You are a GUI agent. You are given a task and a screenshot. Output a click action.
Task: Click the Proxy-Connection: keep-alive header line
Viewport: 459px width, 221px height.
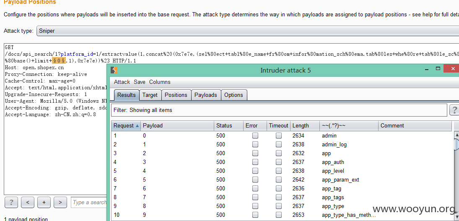[46, 74]
